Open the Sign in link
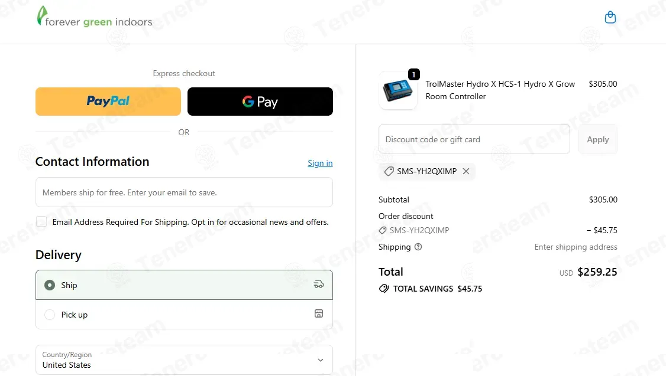 coord(320,163)
